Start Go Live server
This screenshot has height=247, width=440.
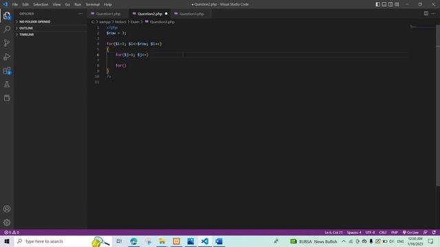pyautogui.click(x=410, y=233)
